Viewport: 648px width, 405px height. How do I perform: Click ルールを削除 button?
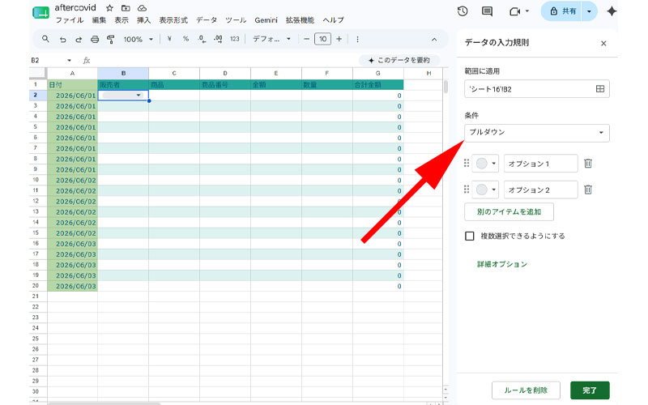[526, 390]
